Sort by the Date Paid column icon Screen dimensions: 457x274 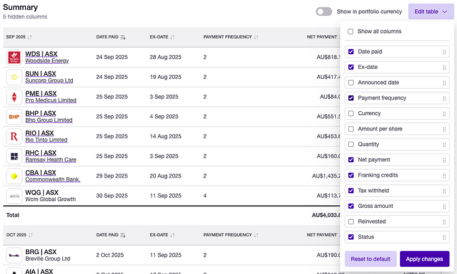(x=123, y=37)
